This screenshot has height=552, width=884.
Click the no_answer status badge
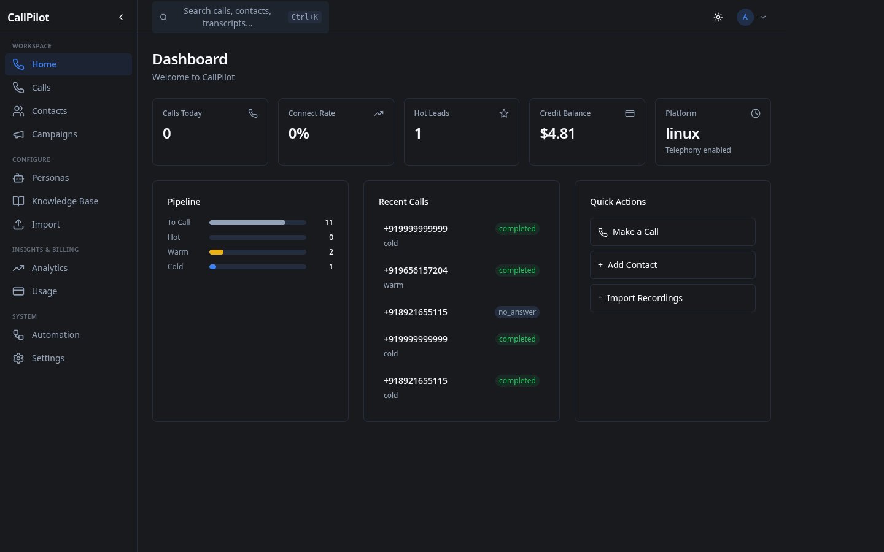pyautogui.click(x=517, y=312)
